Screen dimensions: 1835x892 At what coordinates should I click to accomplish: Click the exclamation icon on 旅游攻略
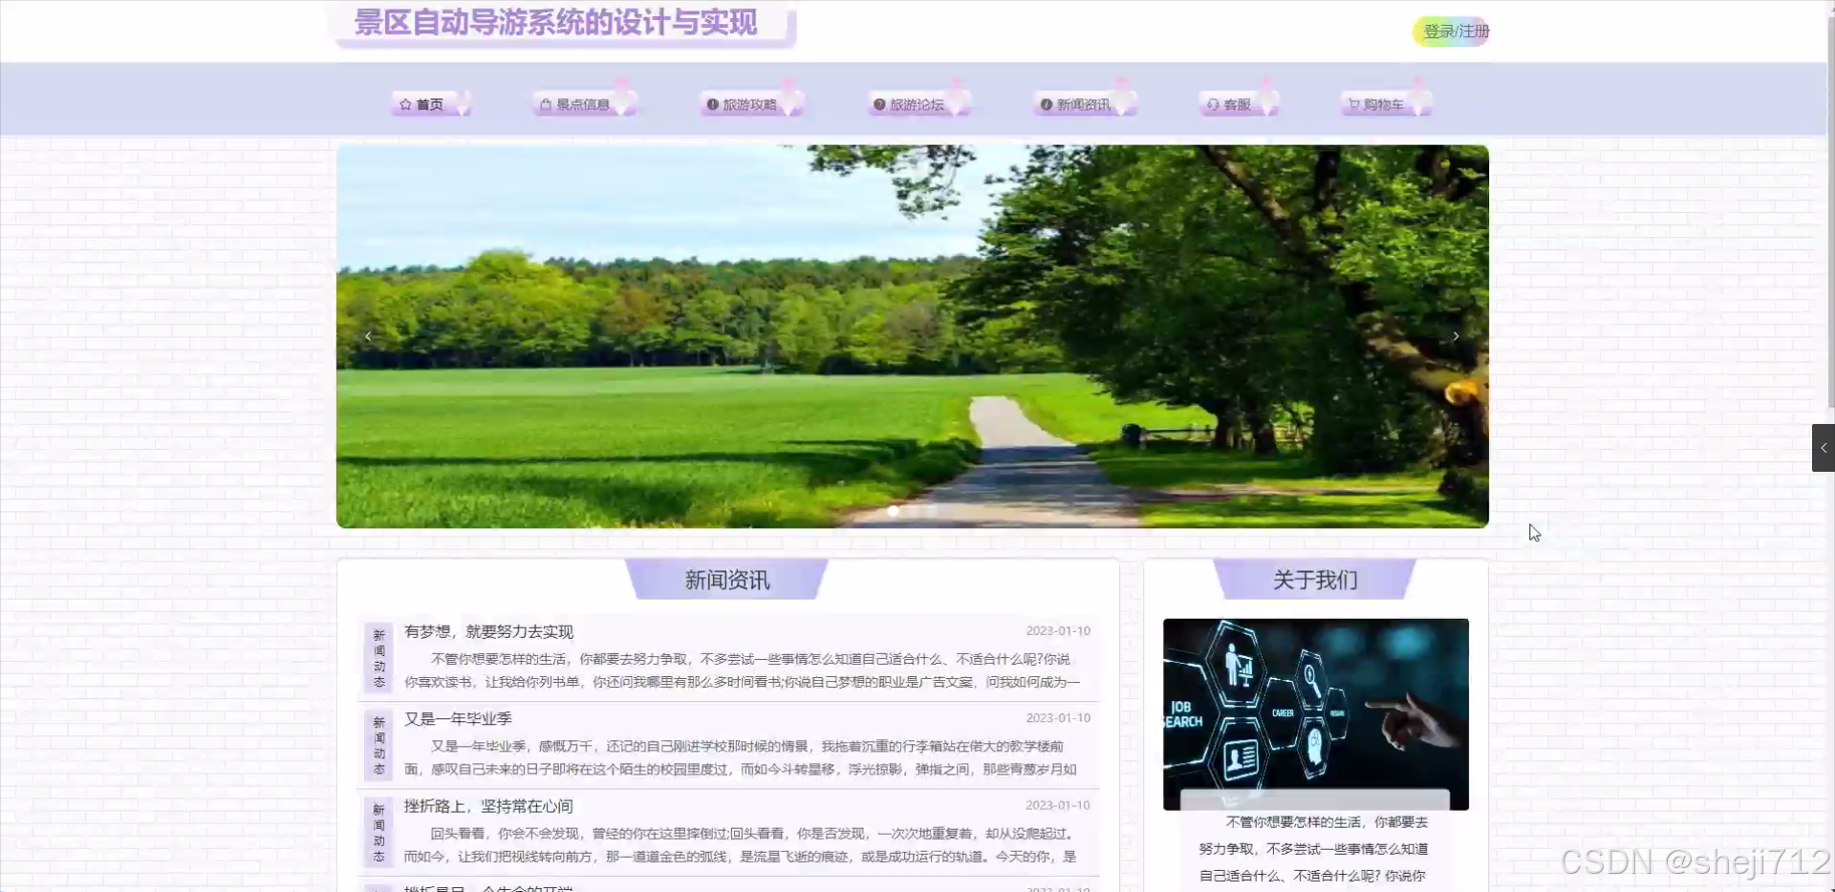(711, 103)
